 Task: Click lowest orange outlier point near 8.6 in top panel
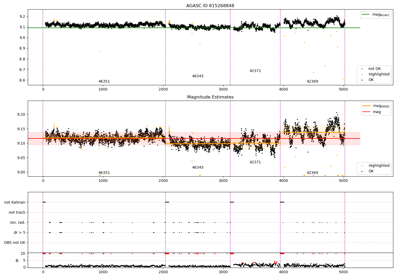click(x=342, y=79)
